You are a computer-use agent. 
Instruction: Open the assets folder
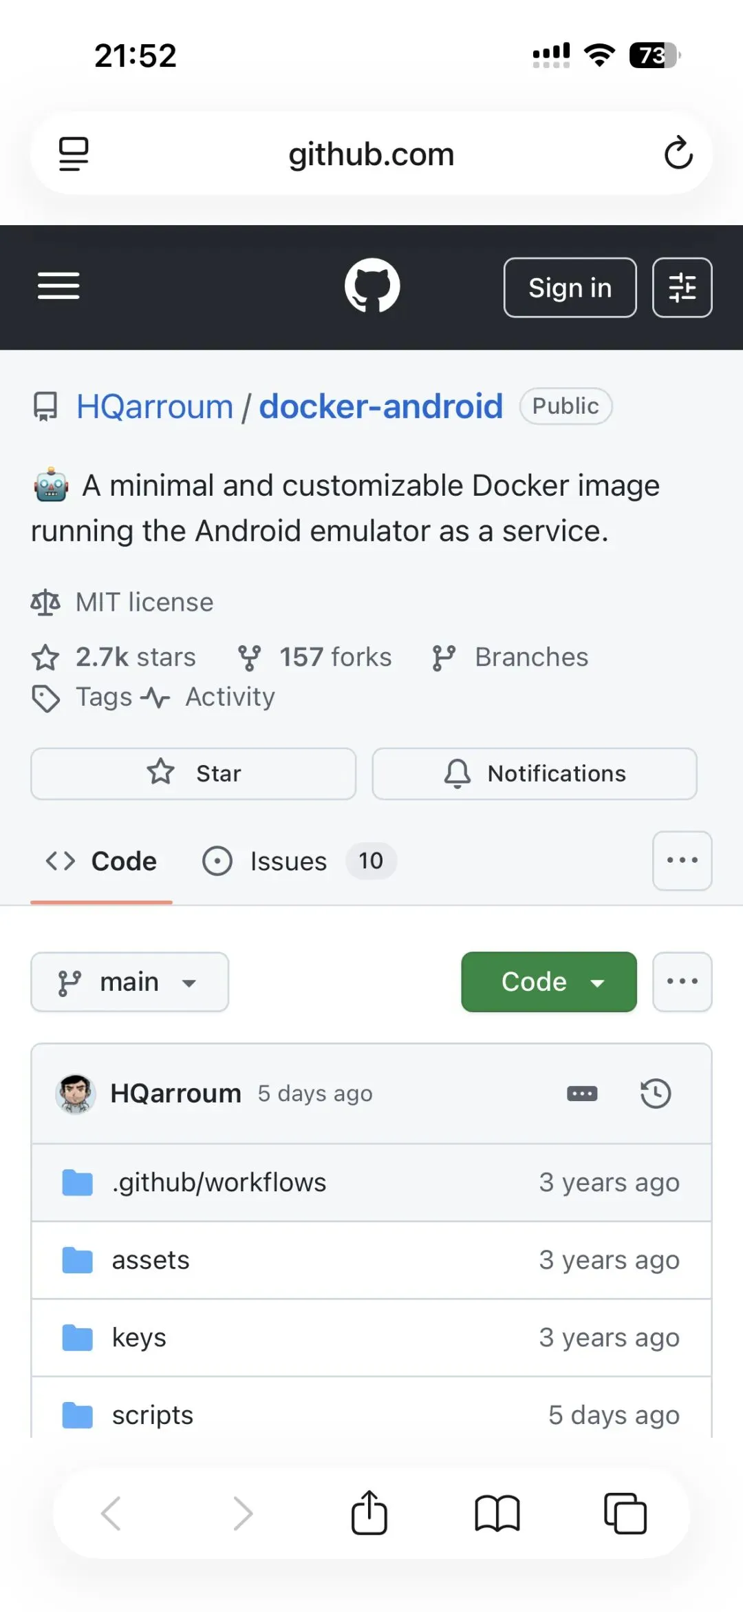(151, 1260)
